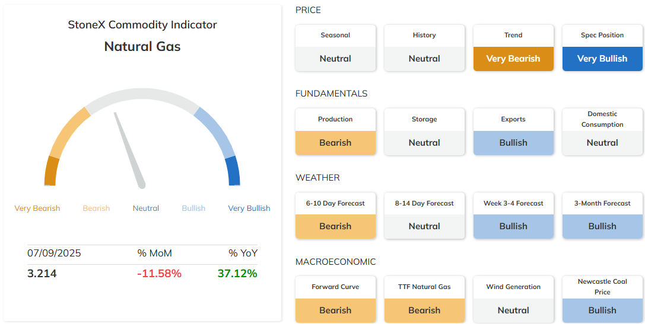Click the 'Bullish' gauge legend label
The width and height of the screenshot is (645, 324).
pos(193,208)
